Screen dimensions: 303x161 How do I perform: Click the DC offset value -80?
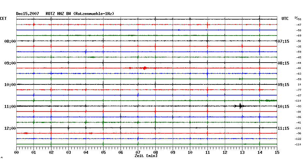[x=299, y=112]
